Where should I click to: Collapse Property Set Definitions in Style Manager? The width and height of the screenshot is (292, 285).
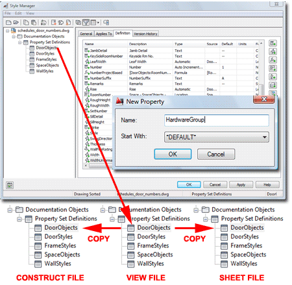click(20, 42)
